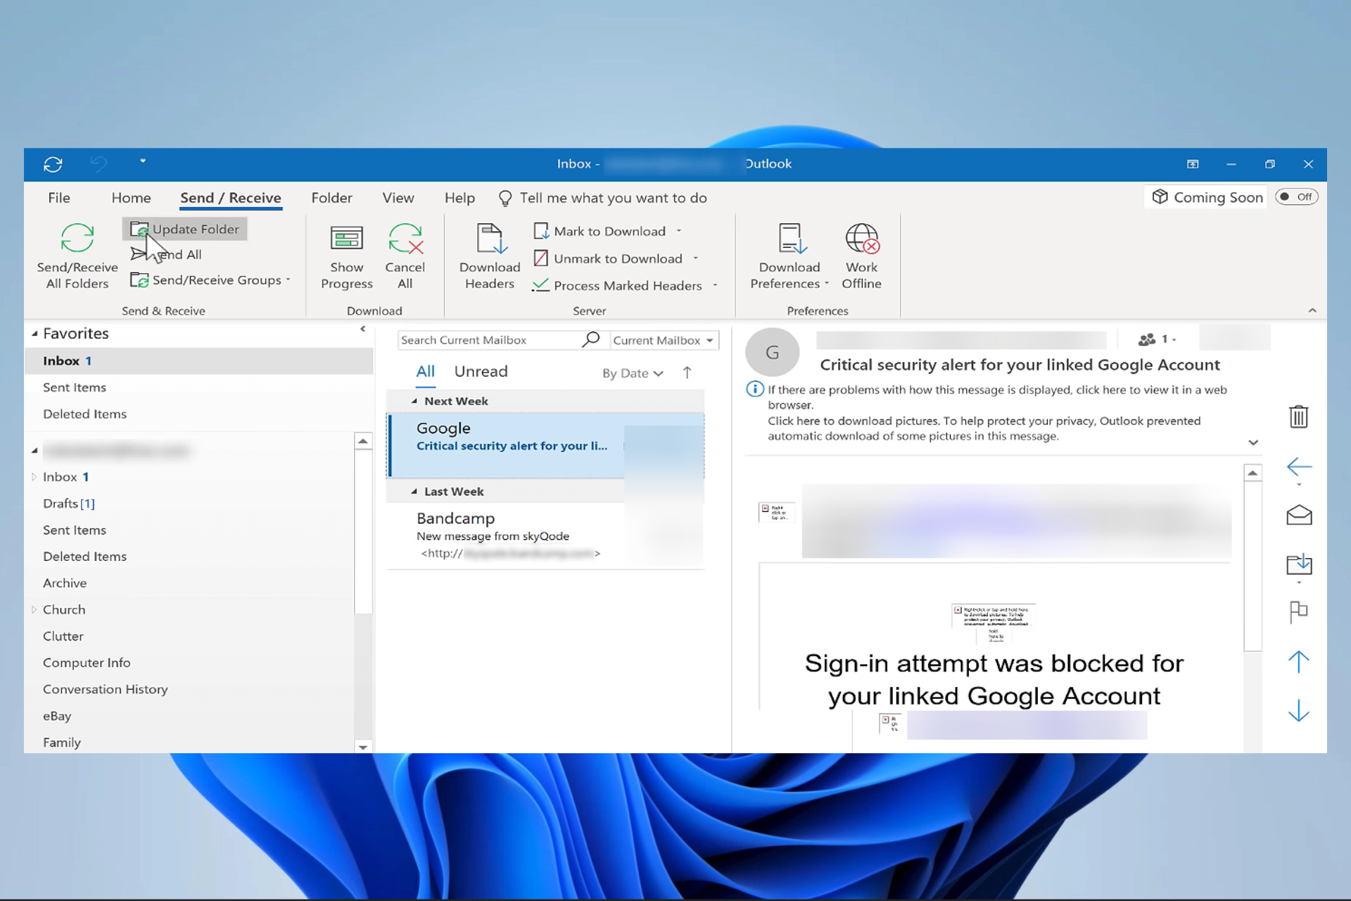This screenshot has width=1351, height=901.
Task: Open the Help tab
Action: click(459, 198)
